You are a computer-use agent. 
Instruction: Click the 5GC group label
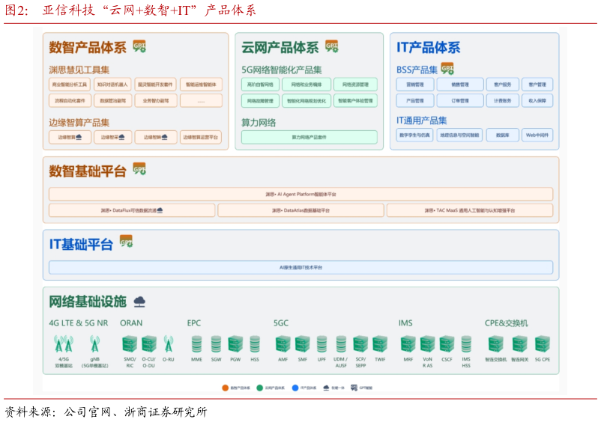click(x=281, y=323)
